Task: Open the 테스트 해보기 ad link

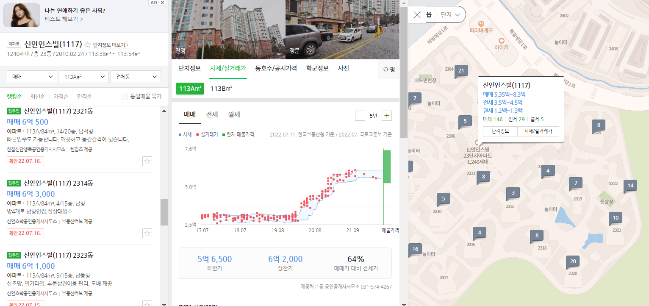Action: pos(64,19)
